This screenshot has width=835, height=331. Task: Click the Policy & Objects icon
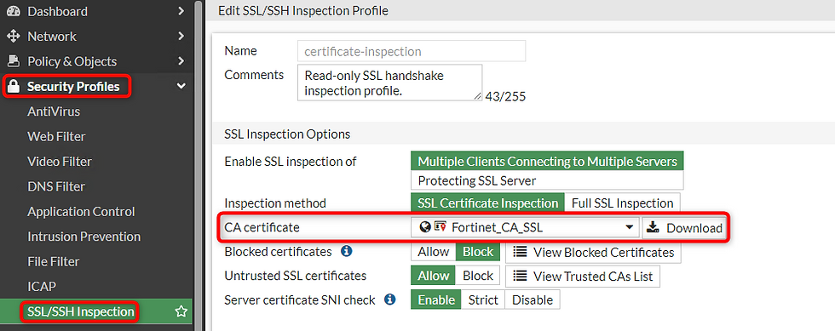[x=13, y=61]
